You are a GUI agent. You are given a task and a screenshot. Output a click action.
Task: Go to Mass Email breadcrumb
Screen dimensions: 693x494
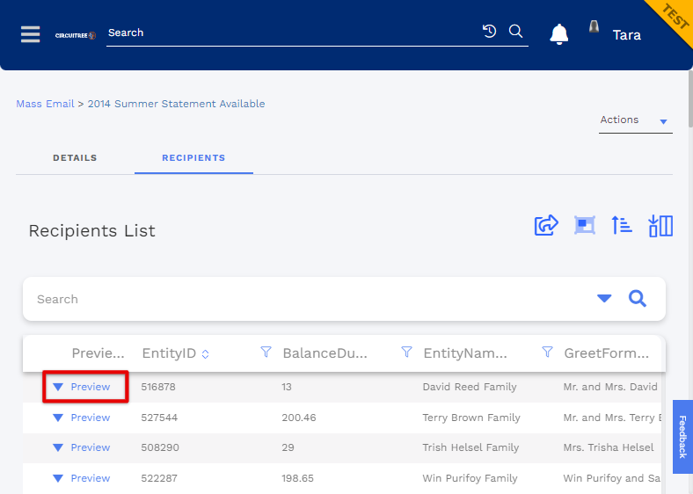[x=45, y=104]
